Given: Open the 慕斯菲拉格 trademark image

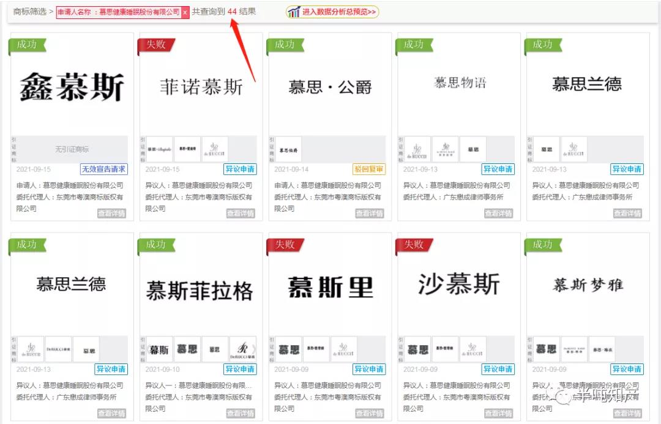Looking at the screenshot, I should (199, 291).
